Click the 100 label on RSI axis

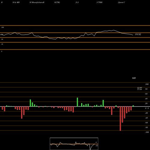pos(2,27)
